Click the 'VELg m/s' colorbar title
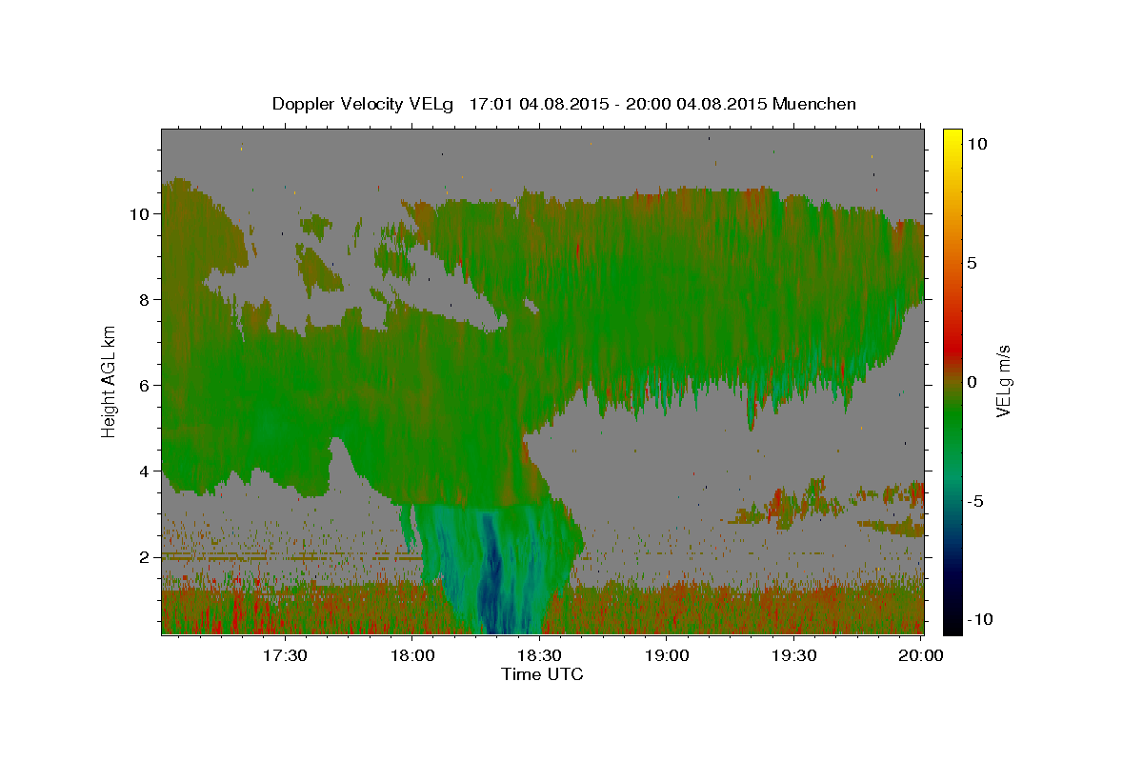Screen dimensions: 1143x762 point(1004,381)
